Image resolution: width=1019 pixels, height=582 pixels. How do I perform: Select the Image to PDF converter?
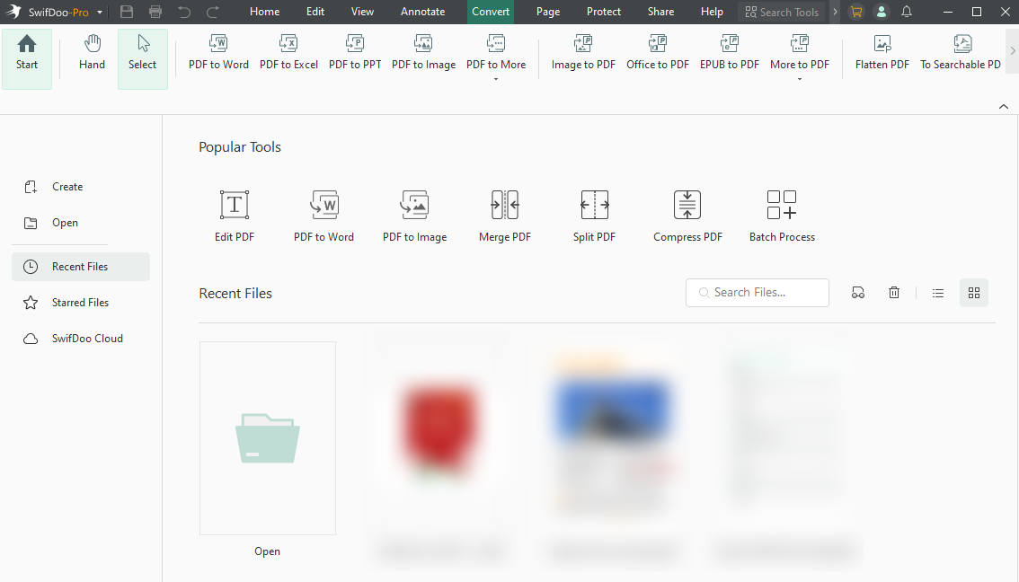pyautogui.click(x=582, y=54)
